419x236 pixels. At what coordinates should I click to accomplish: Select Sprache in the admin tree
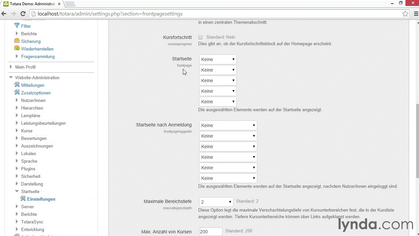(29, 161)
